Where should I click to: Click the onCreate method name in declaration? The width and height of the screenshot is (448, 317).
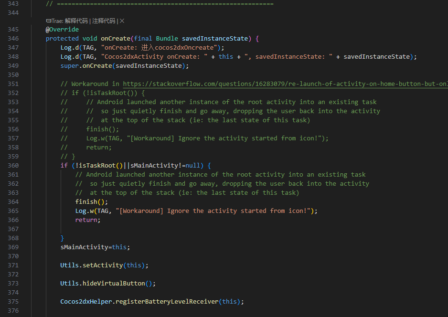116,39
